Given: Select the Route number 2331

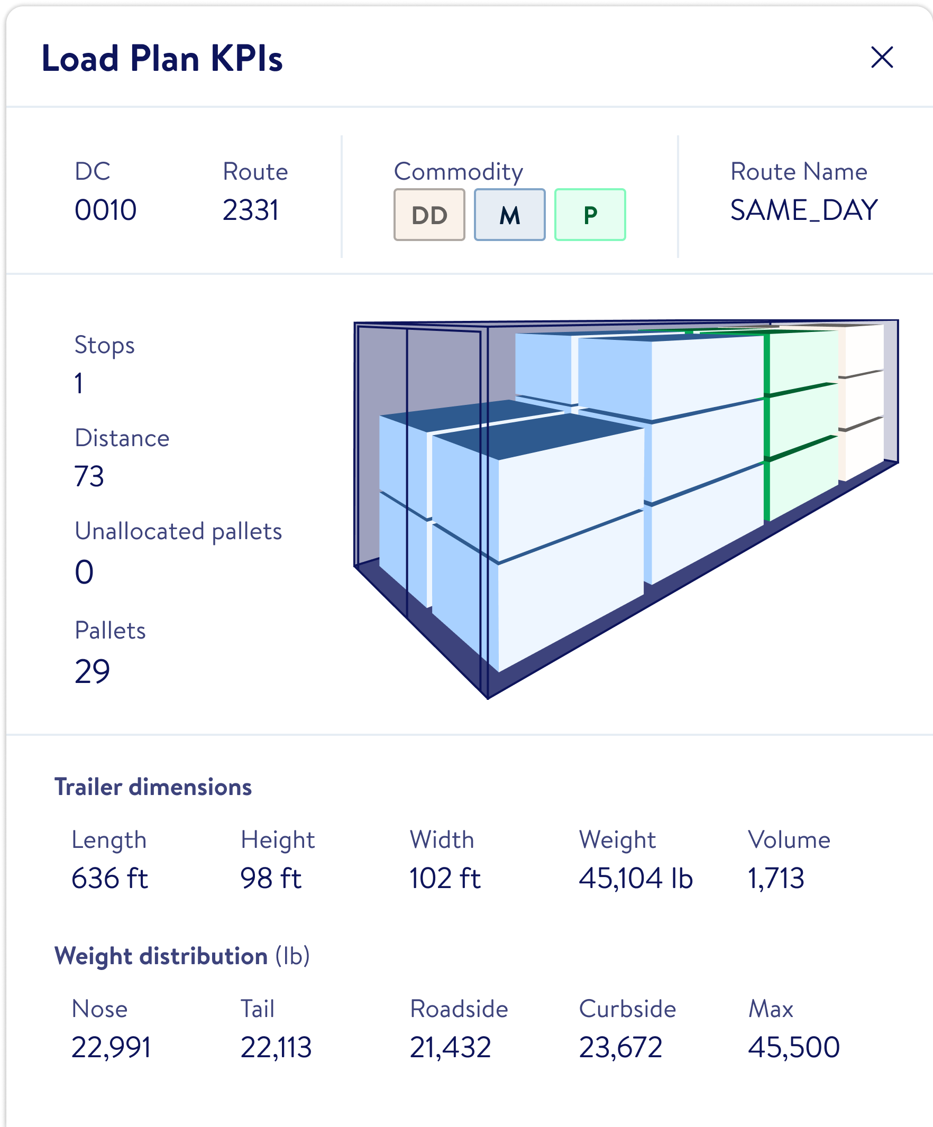Looking at the screenshot, I should [251, 210].
